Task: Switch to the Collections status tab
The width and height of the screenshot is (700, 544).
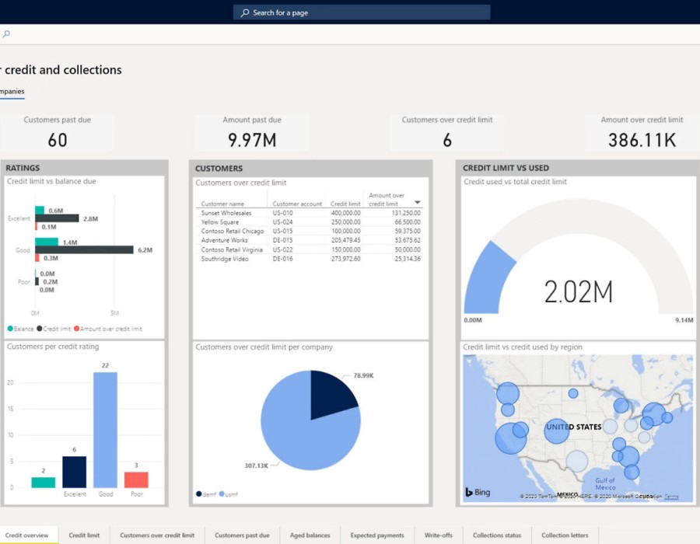Action: [497, 535]
